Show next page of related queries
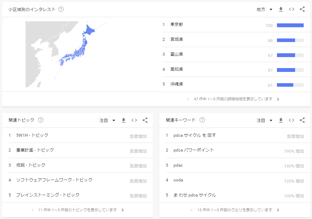This screenshot has height=219, width=312. click(x=278, y=210)
